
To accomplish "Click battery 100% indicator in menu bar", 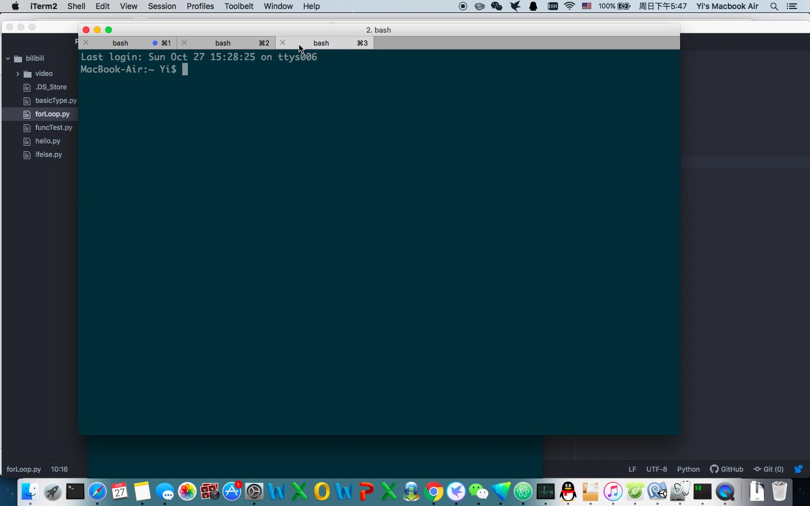I will [x=615, y=6].
